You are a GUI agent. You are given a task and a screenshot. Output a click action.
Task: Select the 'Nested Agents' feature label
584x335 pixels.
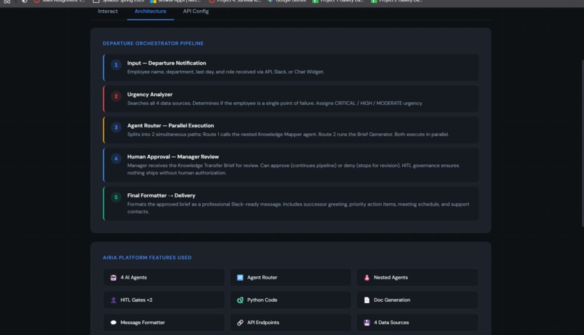[x=391, y=278]
